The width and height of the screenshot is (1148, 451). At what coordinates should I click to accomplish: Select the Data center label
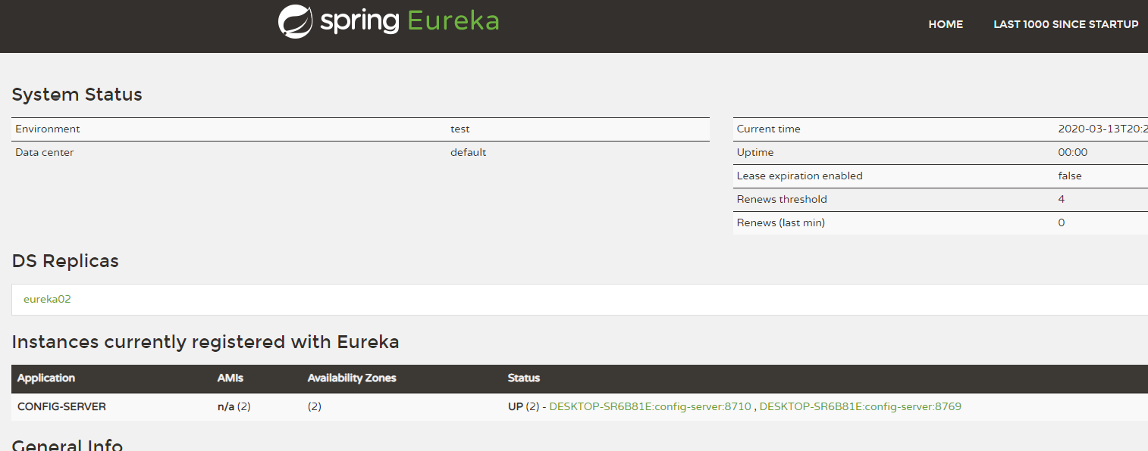coord(44,152)
